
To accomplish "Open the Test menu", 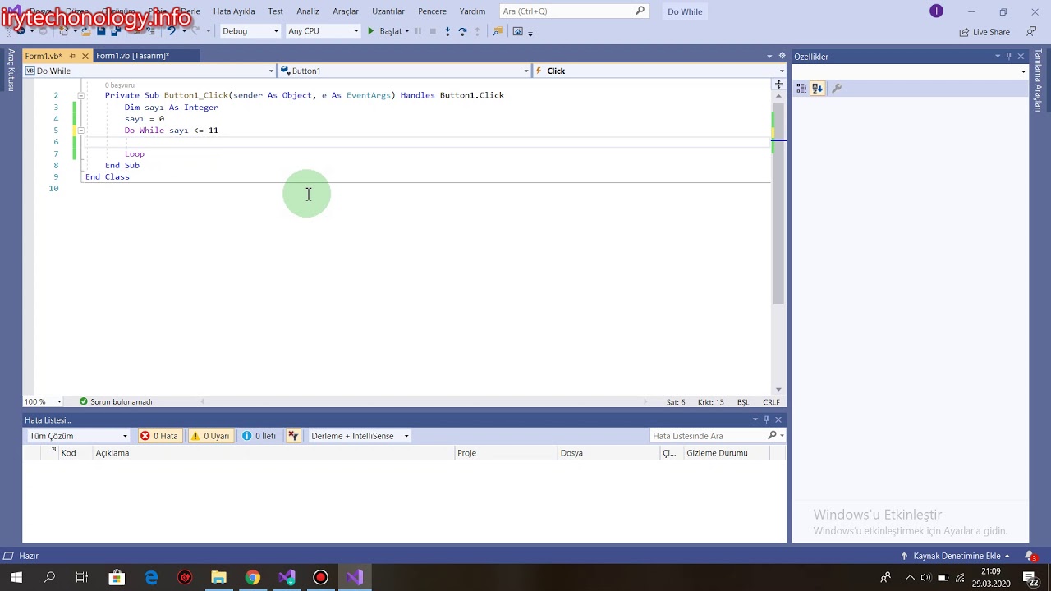I will coord(275,11).
